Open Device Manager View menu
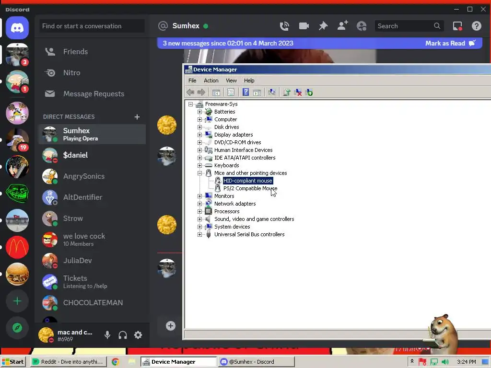The image size is (491, 368). [x=231, y=80]
